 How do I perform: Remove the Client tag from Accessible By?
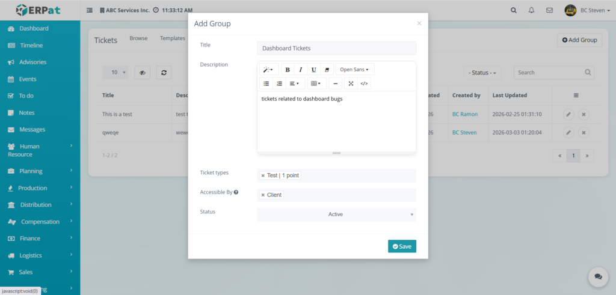pos(263,195)
